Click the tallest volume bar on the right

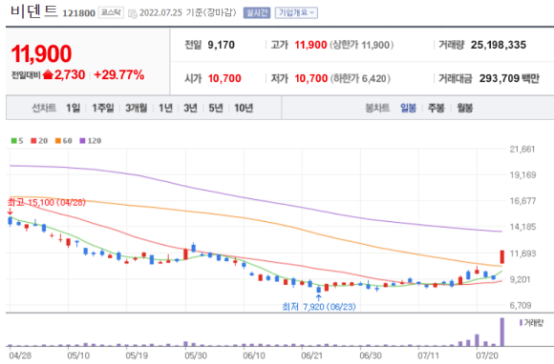(502, 332)
